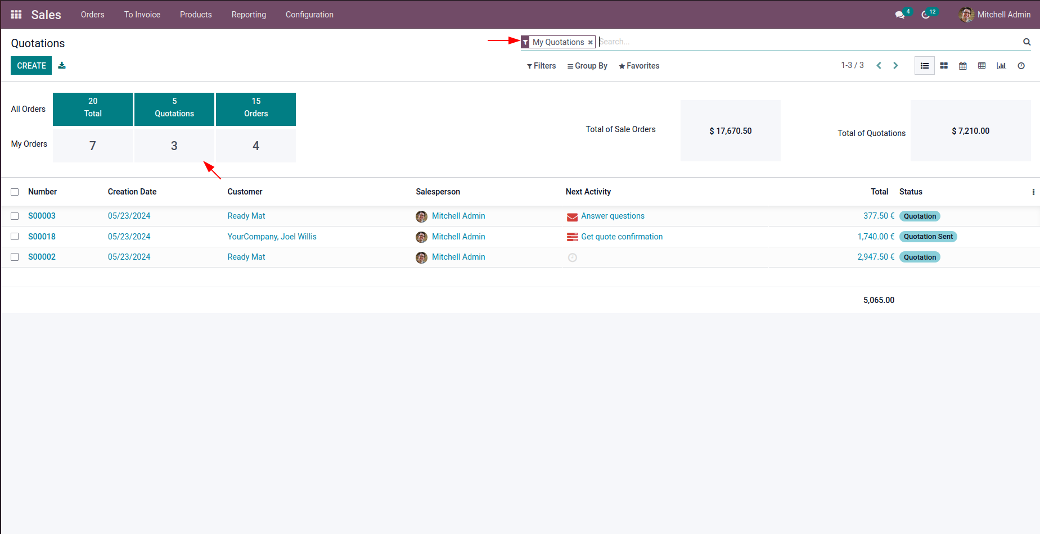The image size is (1040, 534).
Task: Open the conversations chat icon
Action: click(900, 15)
